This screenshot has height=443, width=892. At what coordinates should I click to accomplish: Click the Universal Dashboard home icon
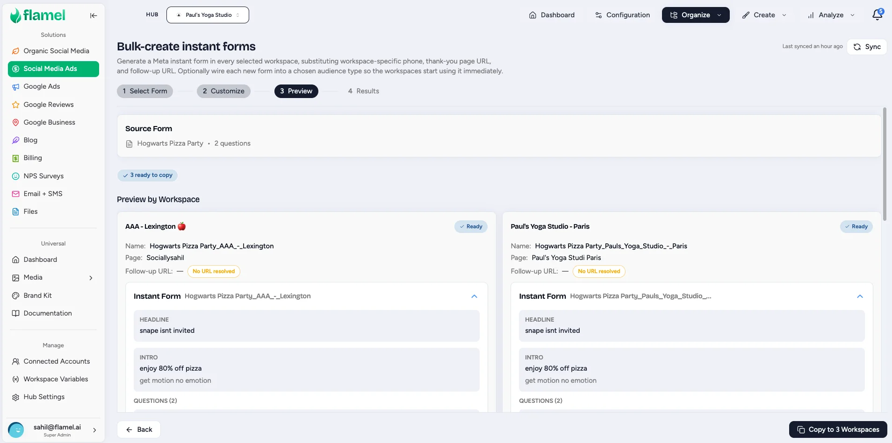[x=15, y=260]
